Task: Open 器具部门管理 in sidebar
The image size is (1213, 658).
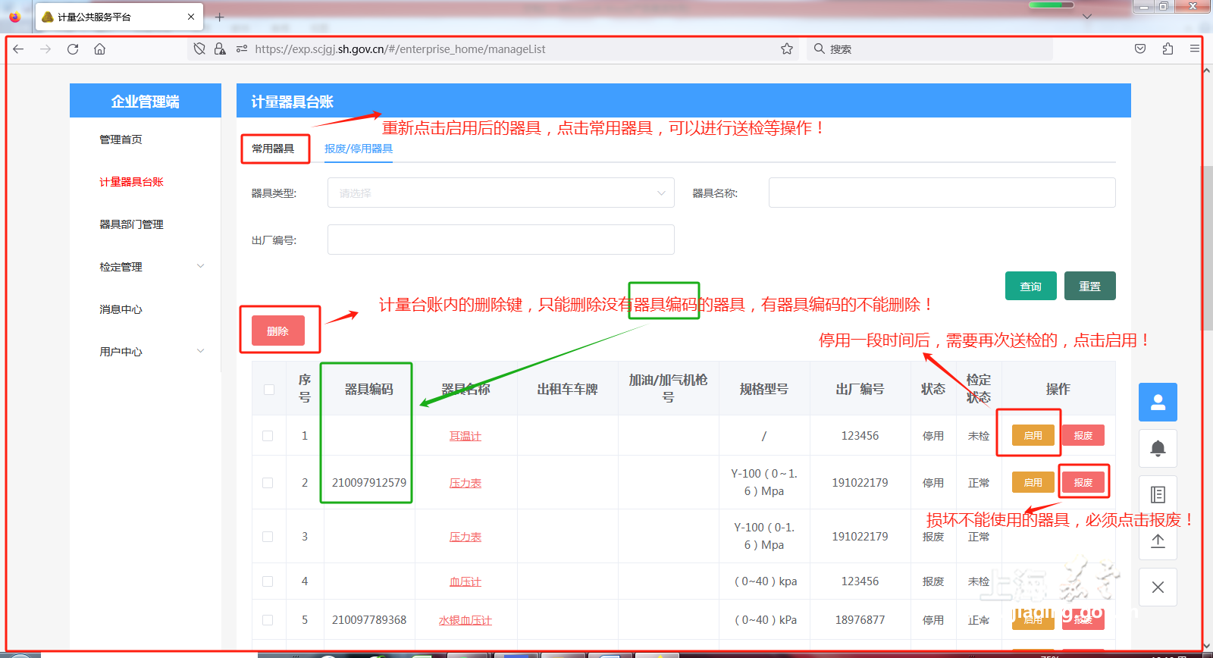Action: pyautogui.click(x=131, y=224)
